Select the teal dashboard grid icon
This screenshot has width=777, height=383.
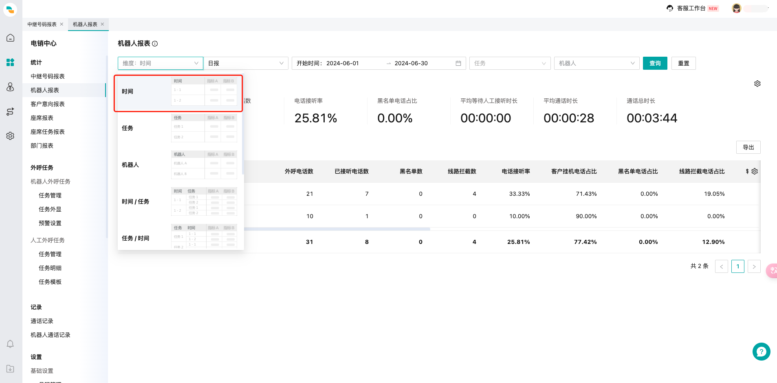tap(10, 62)
